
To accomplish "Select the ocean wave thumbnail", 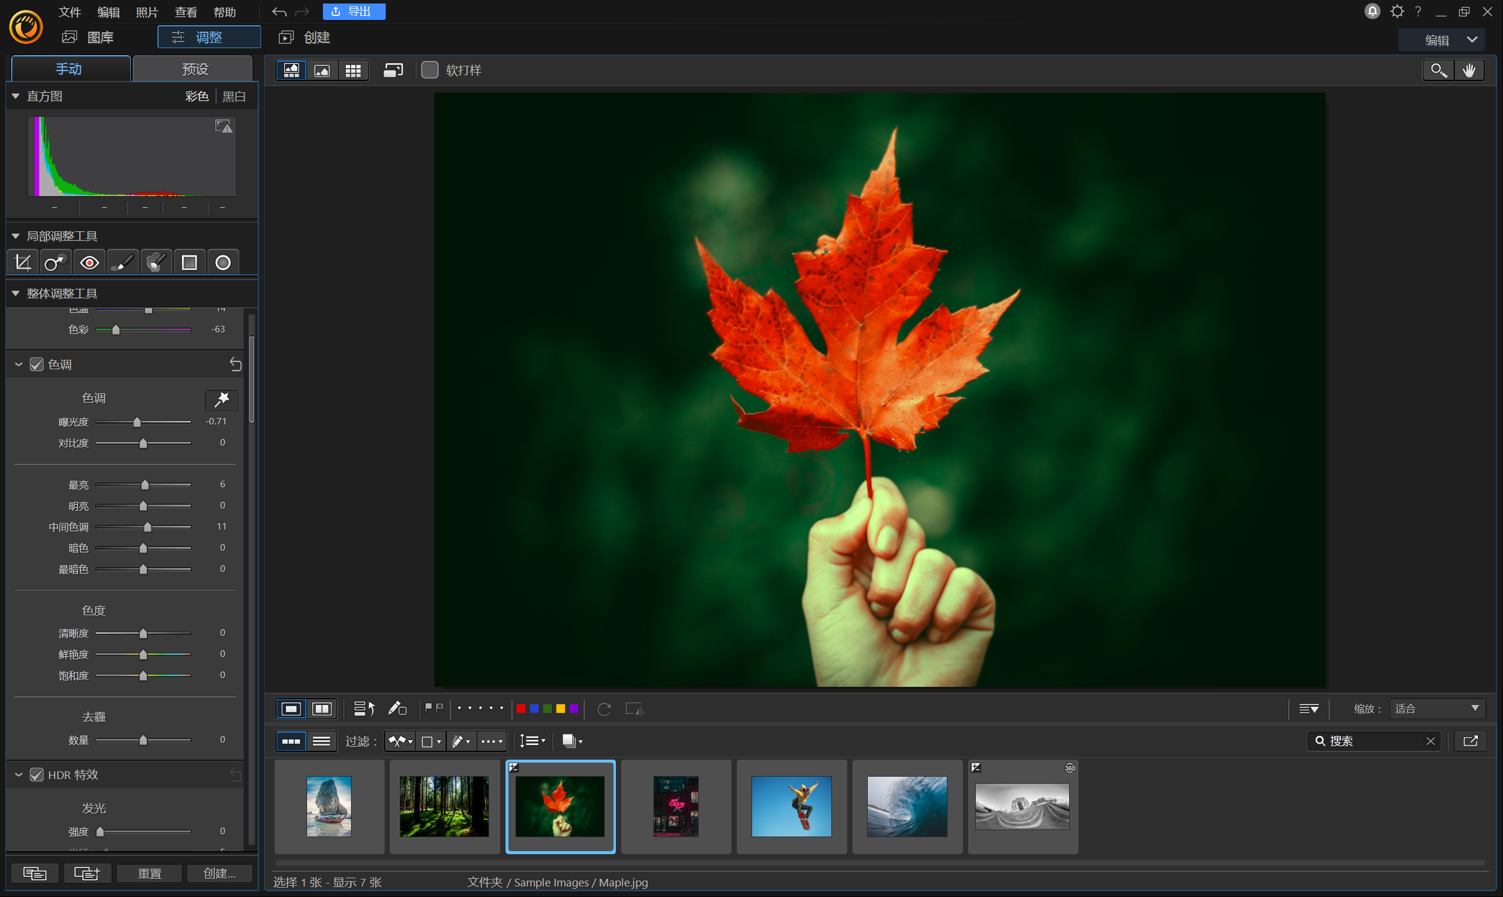I will click(906, 806).
